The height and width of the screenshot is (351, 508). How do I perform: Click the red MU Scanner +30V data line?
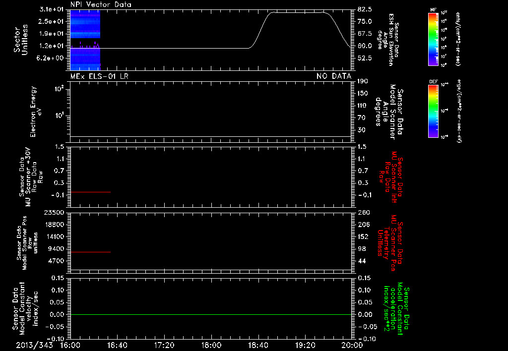[x=90, y=192]
